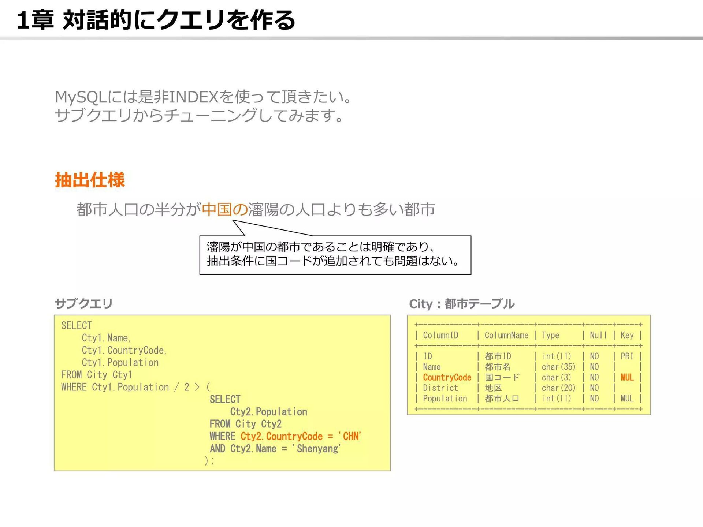Click the orange text '中国の' in the specification
Screen dimensions: 703x527
pyautogui.click(x=224, y=210)
